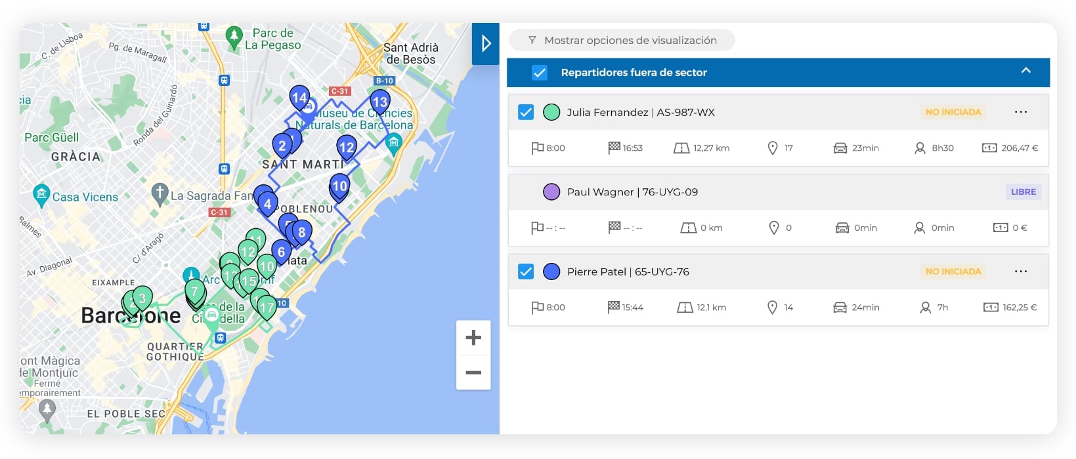Open more options for Julia Fernandez
The width and height of the screenshot is (1076, 459).
coord(1020,112)
